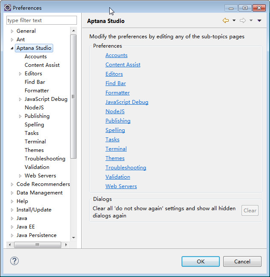The height and width of the screenshot is (277, 270).
Task: Open the JavaScript Debug link
Action: click(127, 102)
